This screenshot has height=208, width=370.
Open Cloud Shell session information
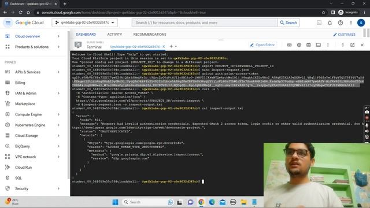(x=319, y=45)
